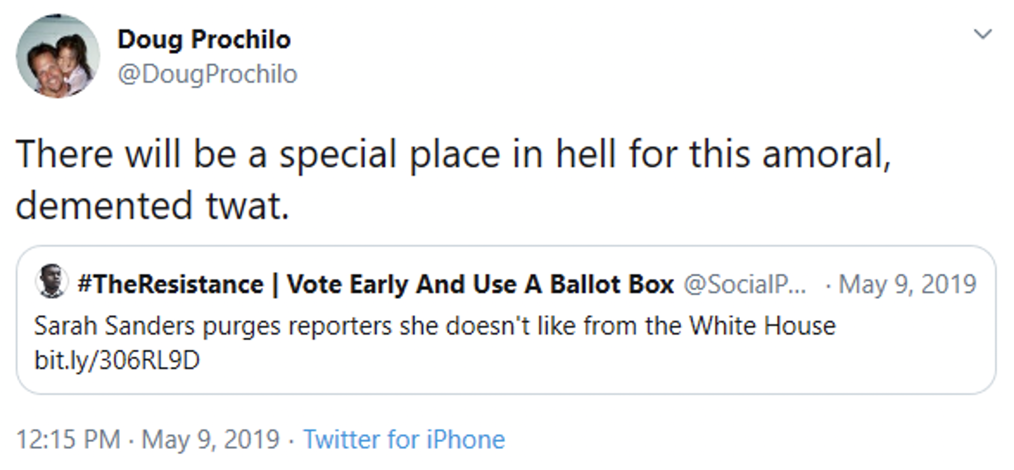Open the quoted tweet card
This screenshot has height=470, width=1014.
pyautogui.click(x=506, y=320)
